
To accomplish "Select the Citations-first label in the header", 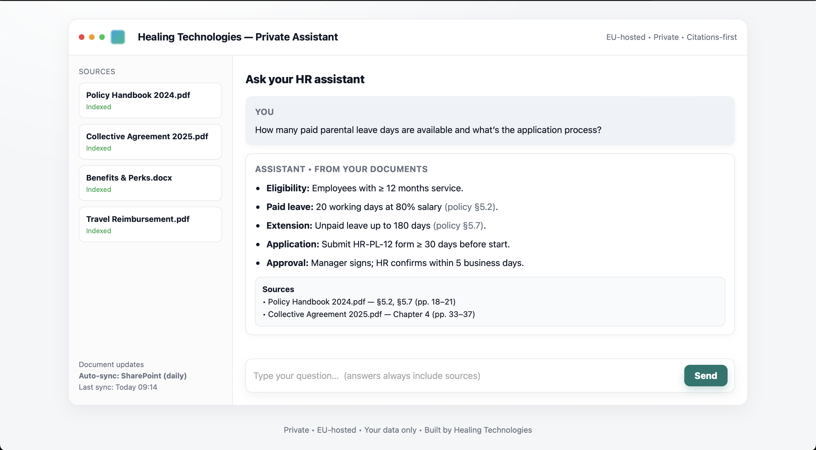I will point(711,37).
